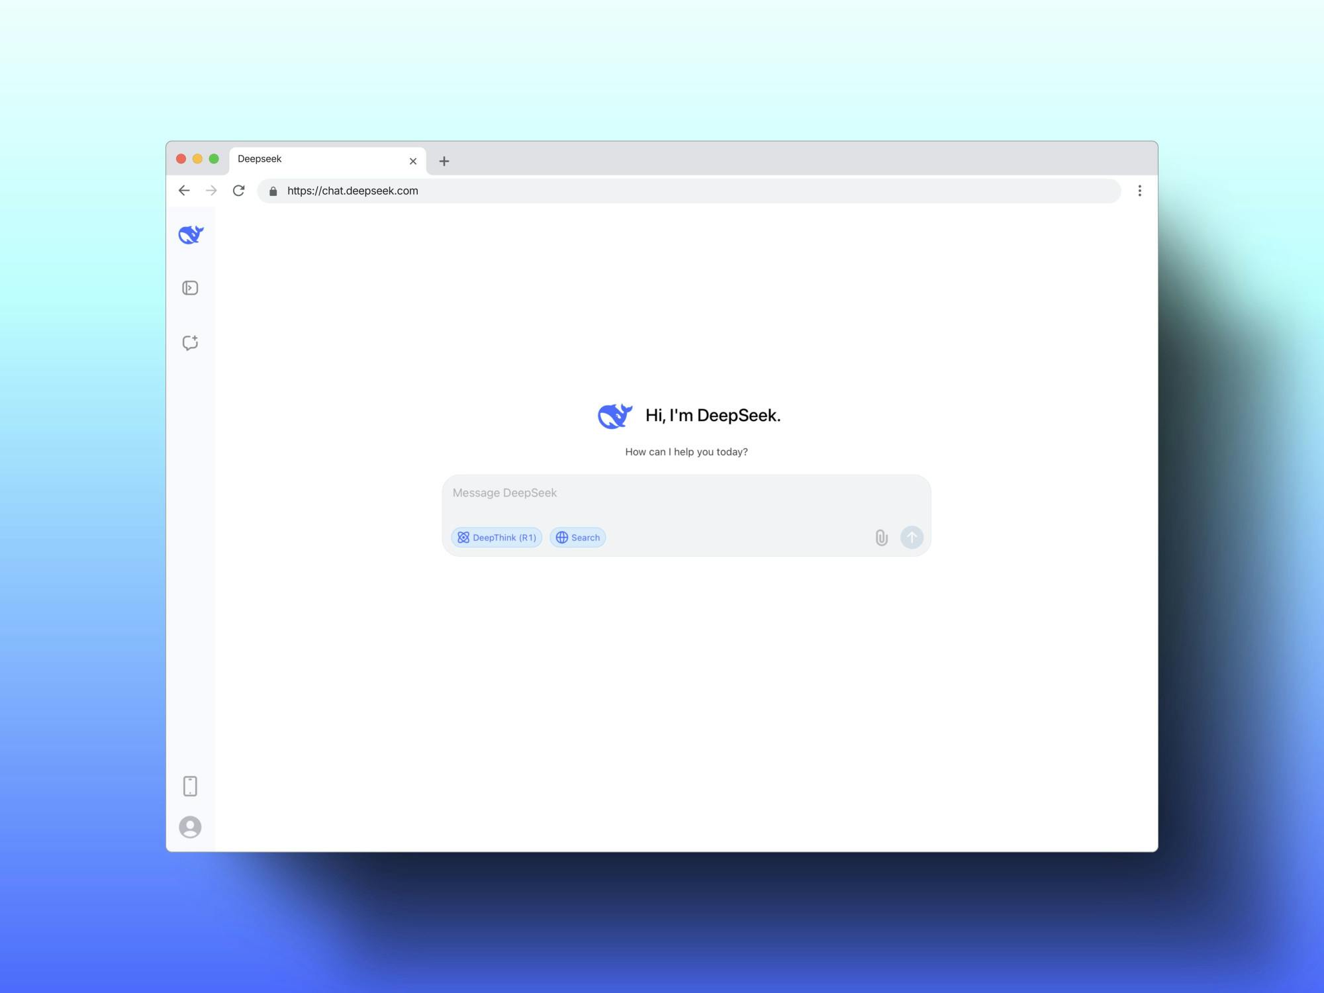Open the browser three-dot menu

[x=1139, y=191]
